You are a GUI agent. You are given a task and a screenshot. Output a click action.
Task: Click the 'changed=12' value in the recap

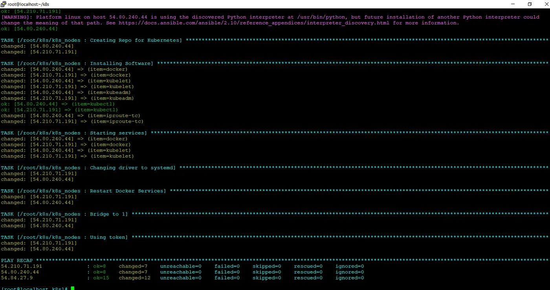[x=134, y=278]
